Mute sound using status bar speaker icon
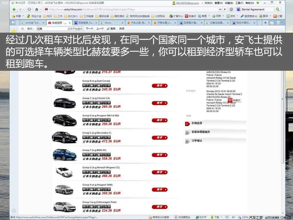The width and height of the screenshot is (293, 220). click(x=233, y=217)
